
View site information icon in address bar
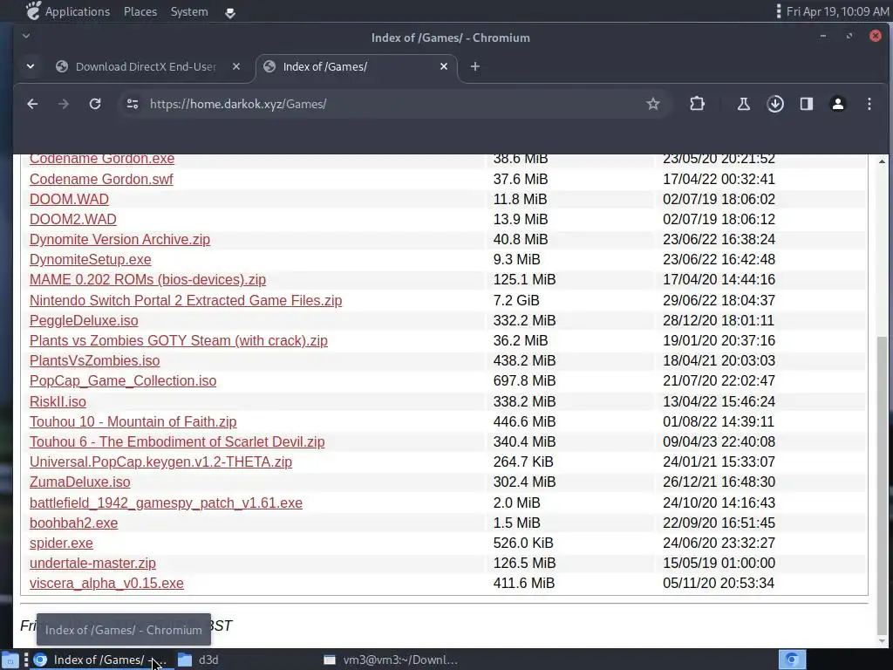[x=133, y=104]
